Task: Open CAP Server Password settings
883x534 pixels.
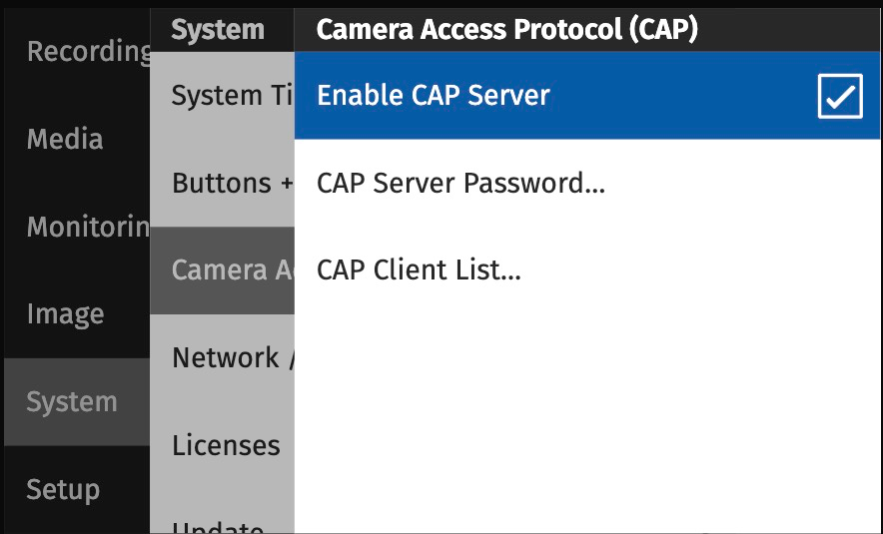Action: point(460,184)
